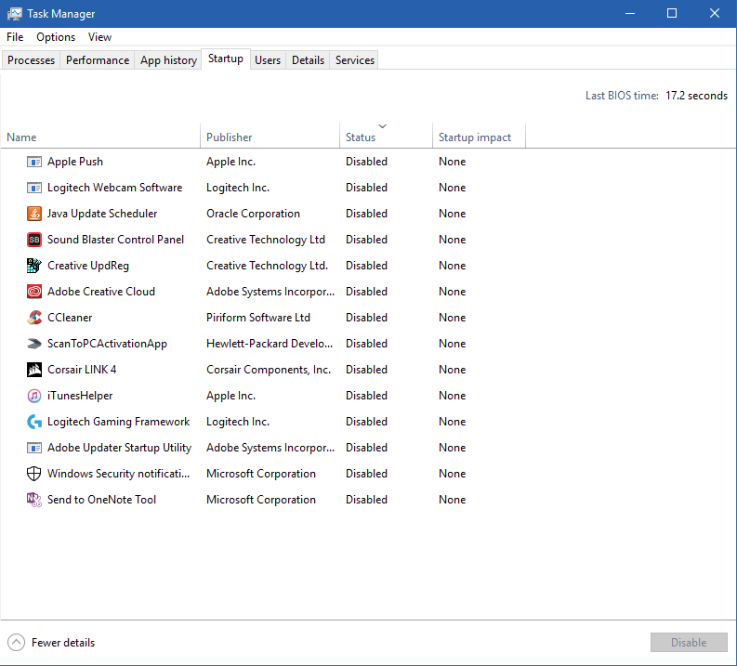
Task: Switch to the Details tab
Action: [308, 60]
